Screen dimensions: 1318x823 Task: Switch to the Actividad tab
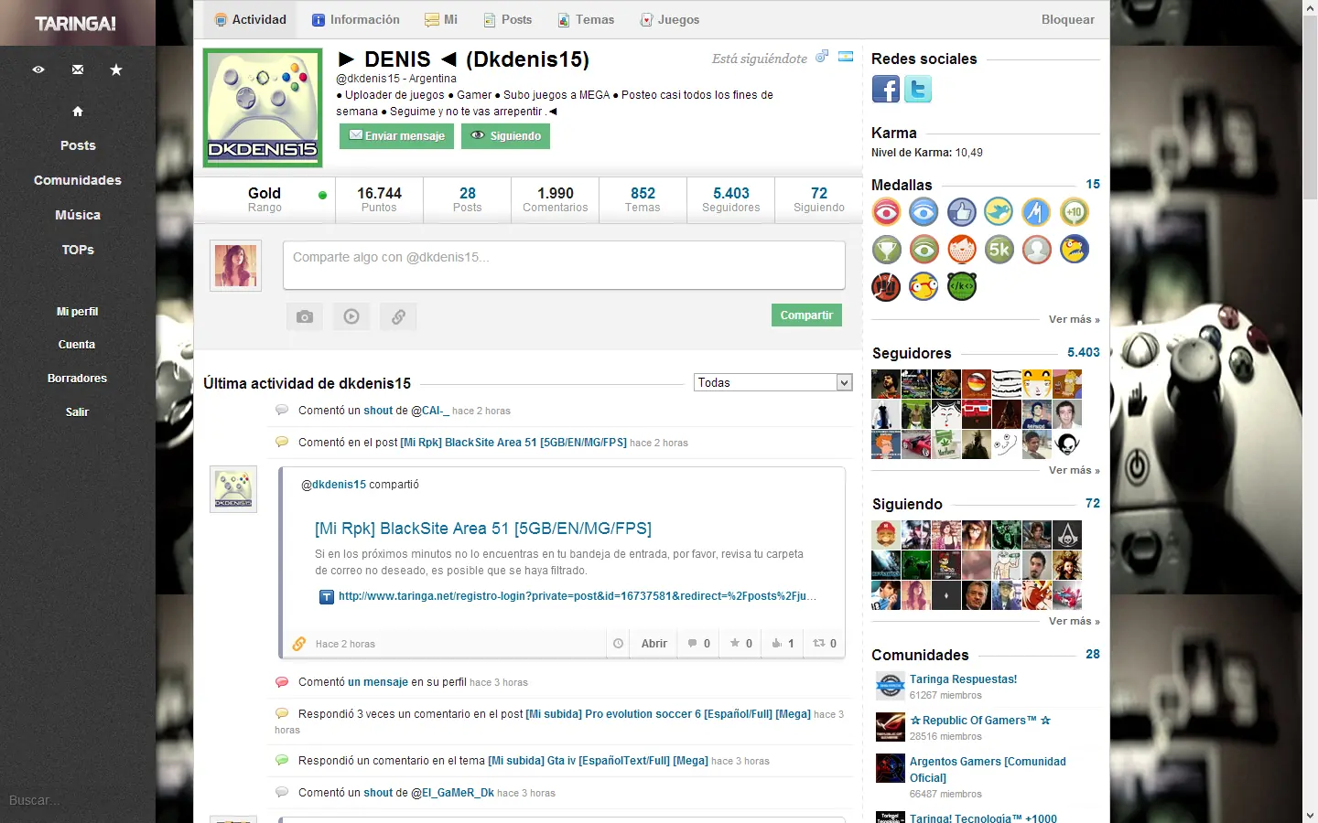[x=251, y=19]
